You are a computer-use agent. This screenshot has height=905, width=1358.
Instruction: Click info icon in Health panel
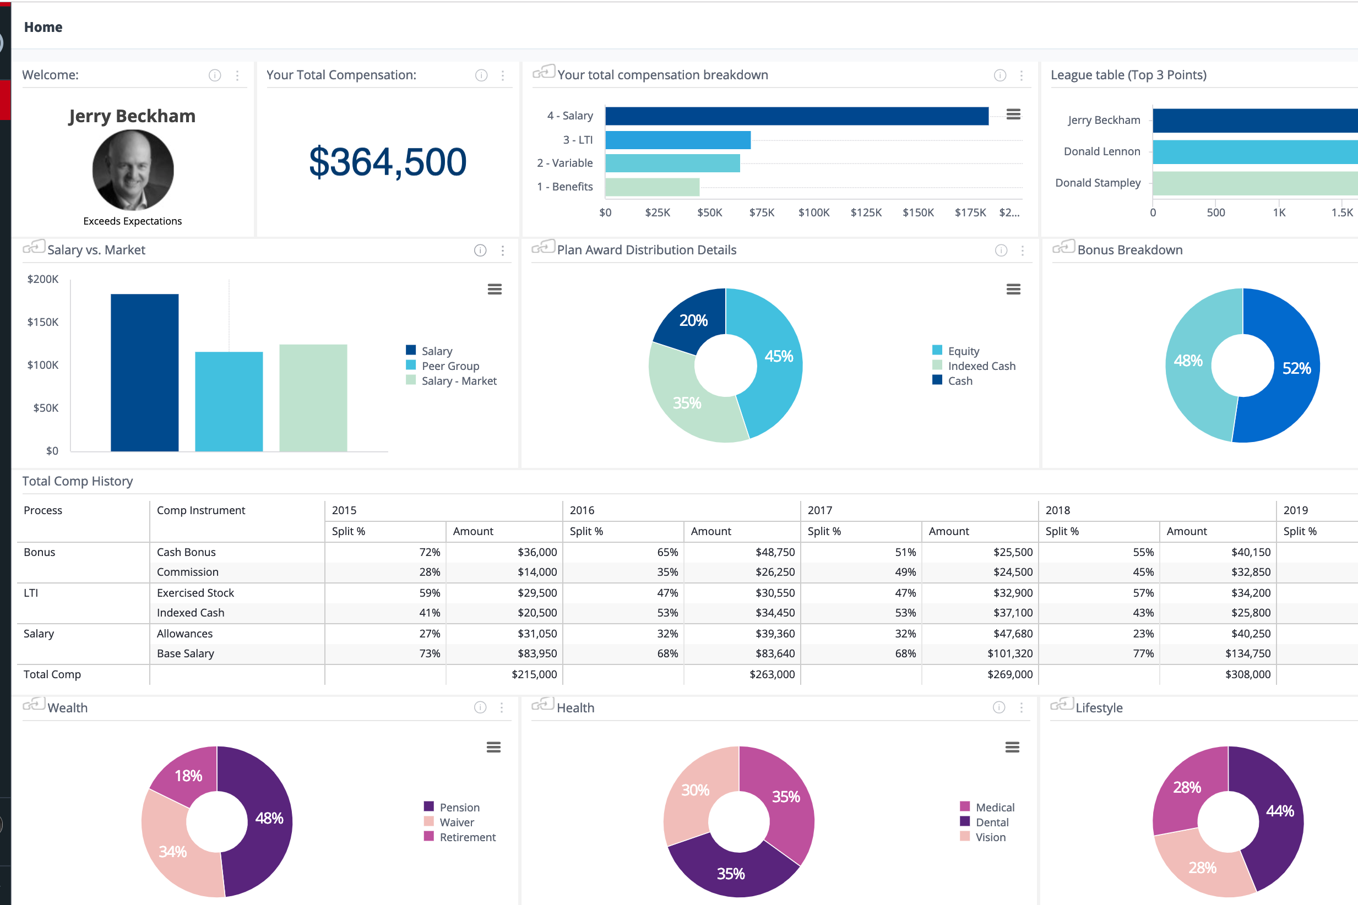pos(999,707)
